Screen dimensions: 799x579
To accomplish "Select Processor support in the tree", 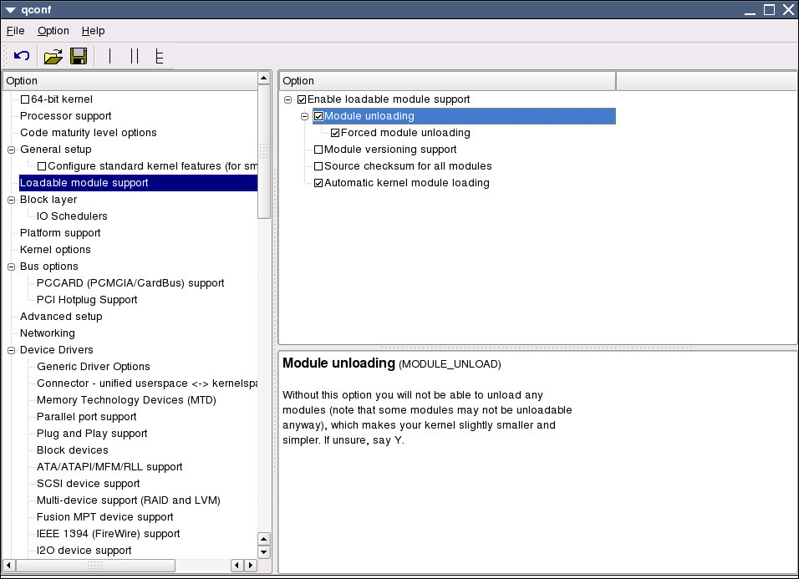I will 65,116.
